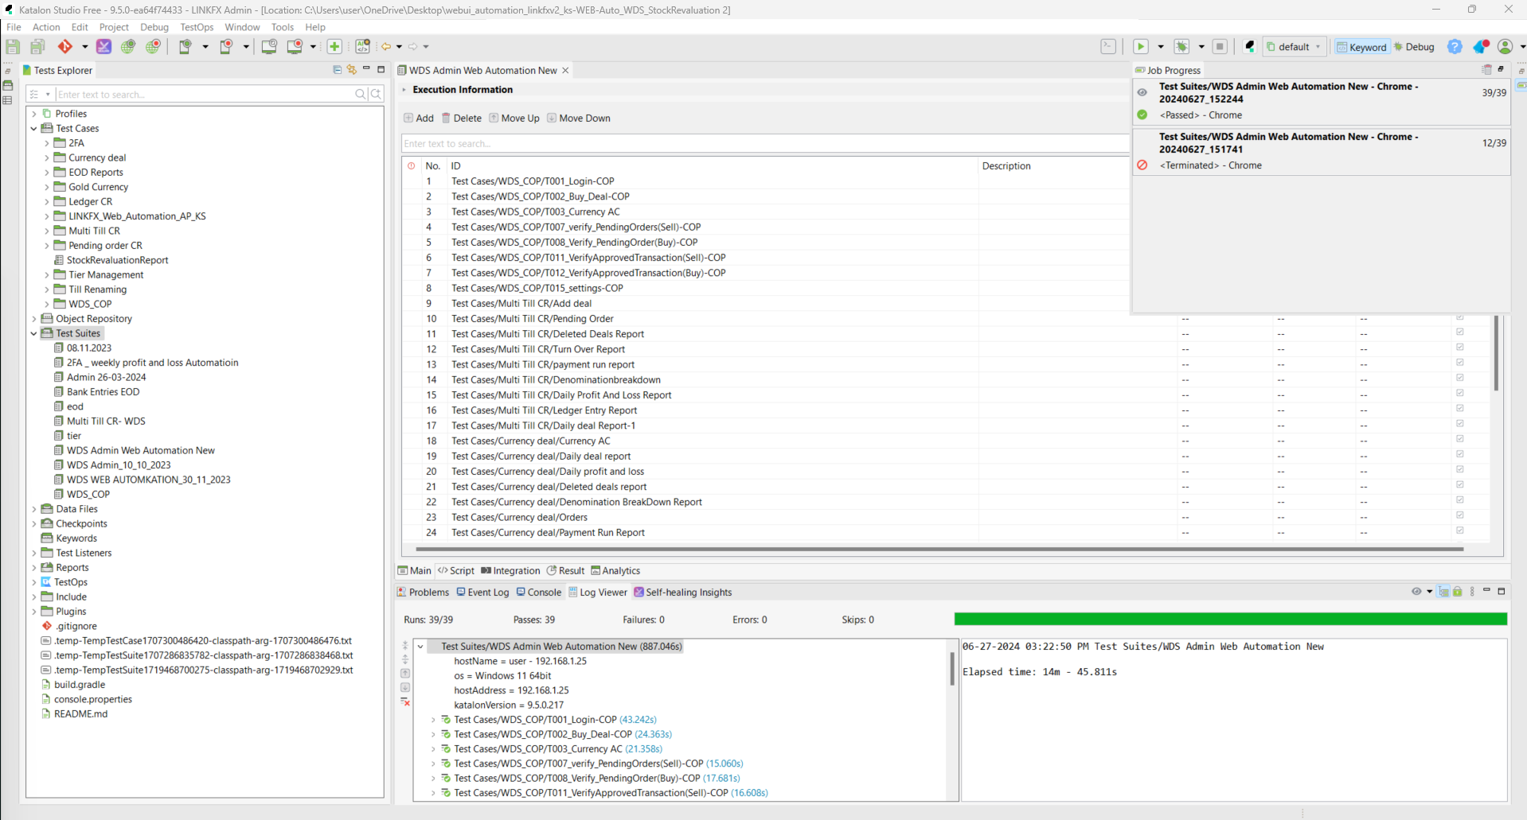
Task: Open the command line terminal icon
Action: click(x=1108, y=47)
